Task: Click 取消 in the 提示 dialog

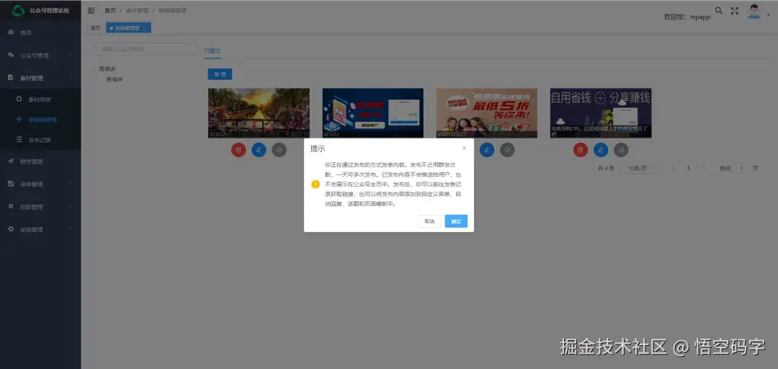Action: 429,221
